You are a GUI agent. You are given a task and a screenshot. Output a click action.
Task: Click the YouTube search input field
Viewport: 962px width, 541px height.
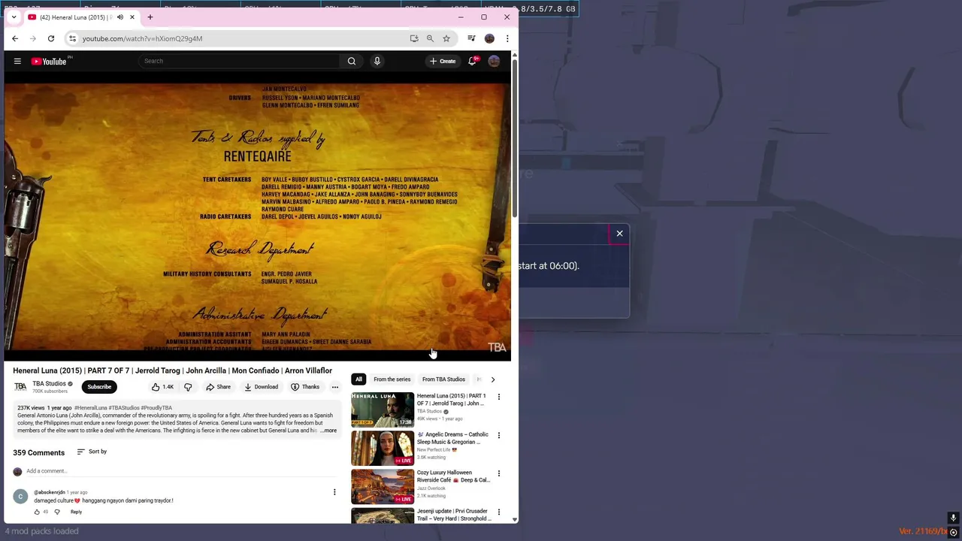[240, 61]
